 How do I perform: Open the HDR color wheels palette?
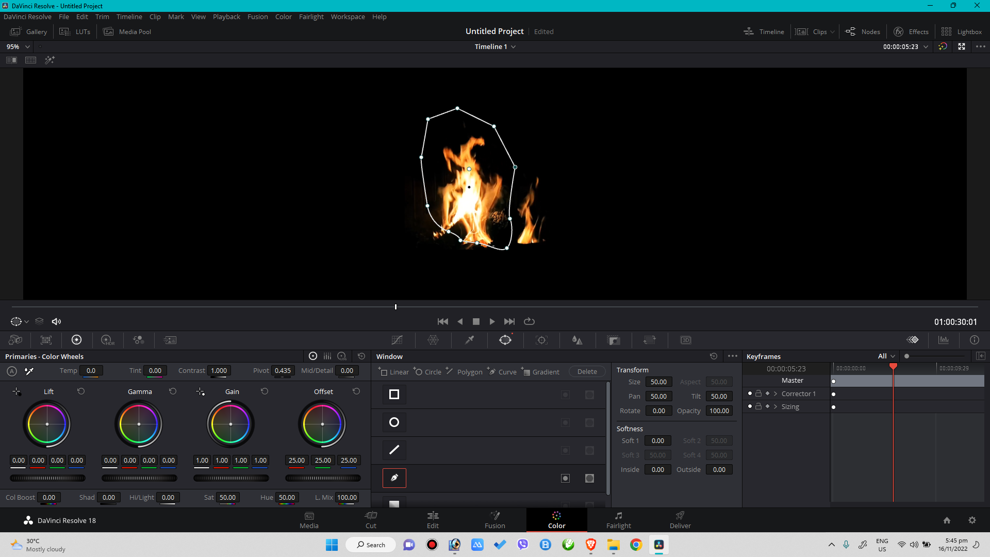(107, 340)
